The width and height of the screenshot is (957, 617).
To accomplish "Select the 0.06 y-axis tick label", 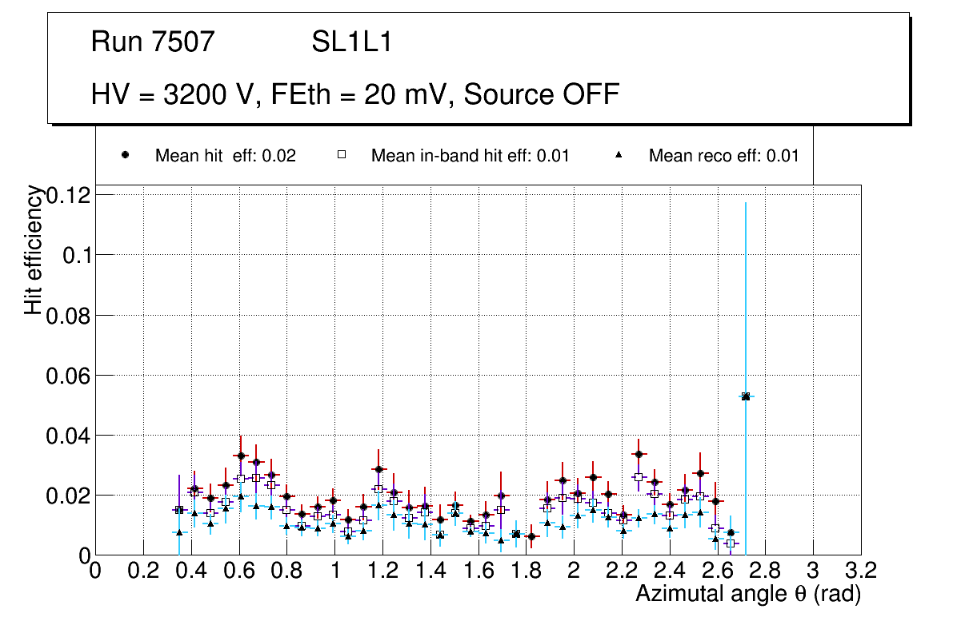I will [68, 376].
